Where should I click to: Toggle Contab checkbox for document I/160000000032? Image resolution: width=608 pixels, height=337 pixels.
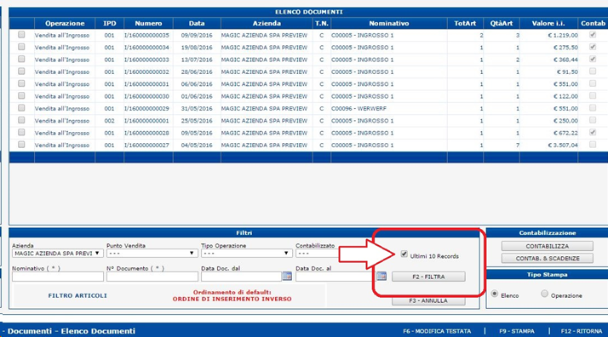593,71
